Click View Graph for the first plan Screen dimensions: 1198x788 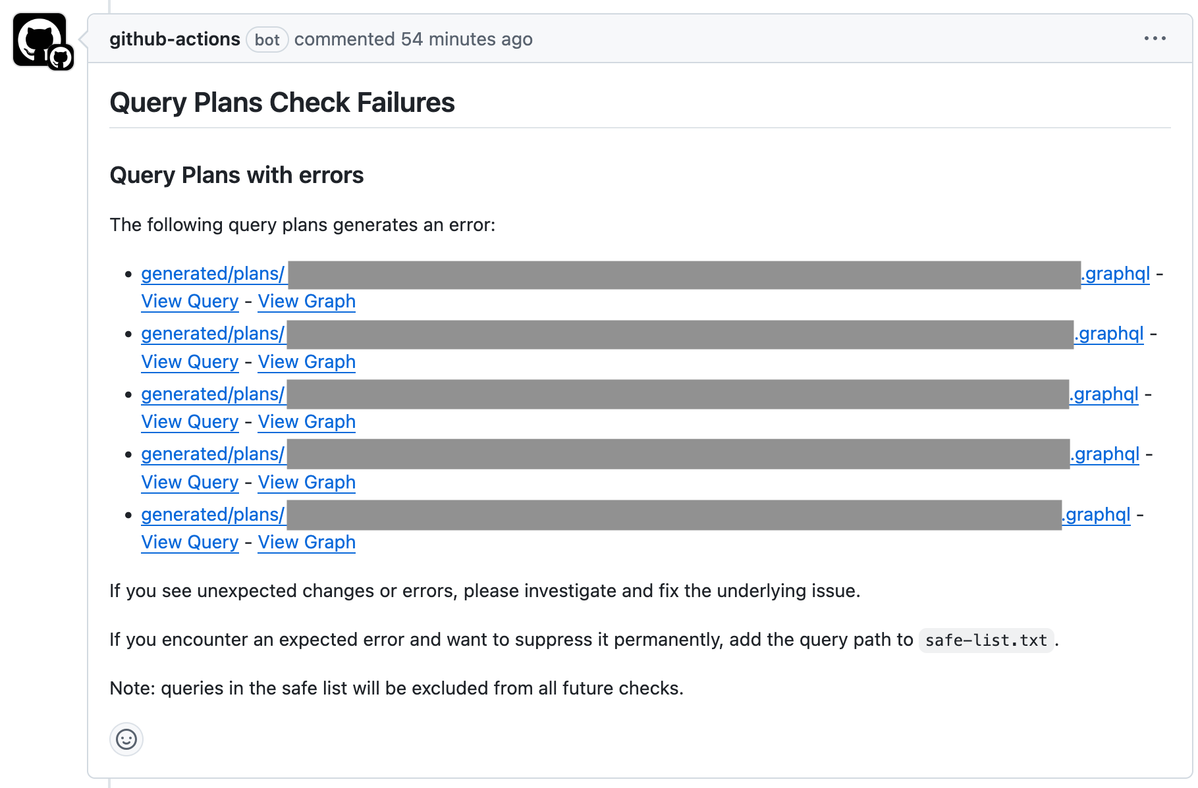(x=306, y=302)
